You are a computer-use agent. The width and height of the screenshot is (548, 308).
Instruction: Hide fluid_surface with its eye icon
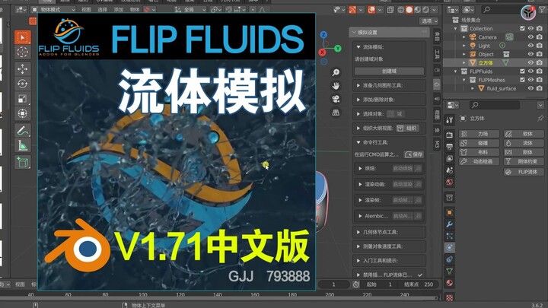[x=531, y=88]
